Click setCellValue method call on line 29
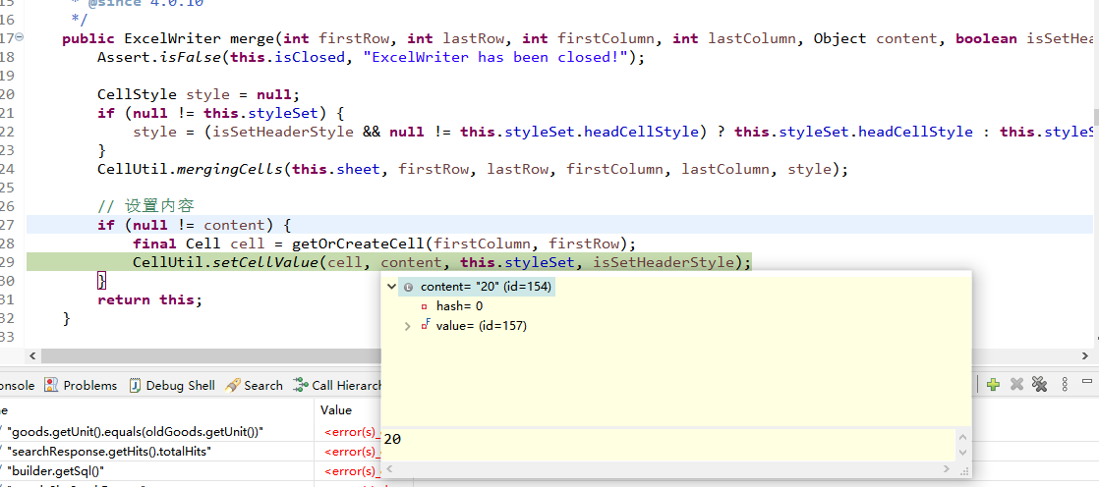Viewport: 1099px width, 487px height. click(x=267, y=262)
